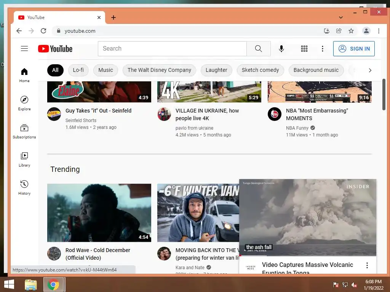This screenshot has height=292, width=390.
Task: Open Guy Takes "it" Out - Seinfeld title
Action: coord(99,111)
